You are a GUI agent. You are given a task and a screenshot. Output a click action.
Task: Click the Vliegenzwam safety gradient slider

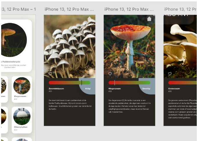coord(129,83)
